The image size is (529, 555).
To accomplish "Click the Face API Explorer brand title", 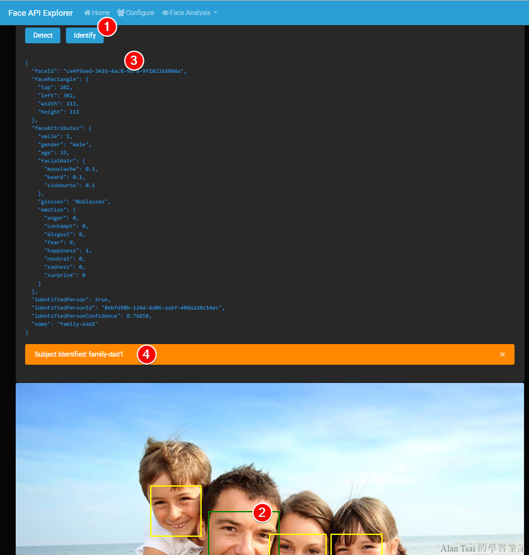I will point(40,13).
